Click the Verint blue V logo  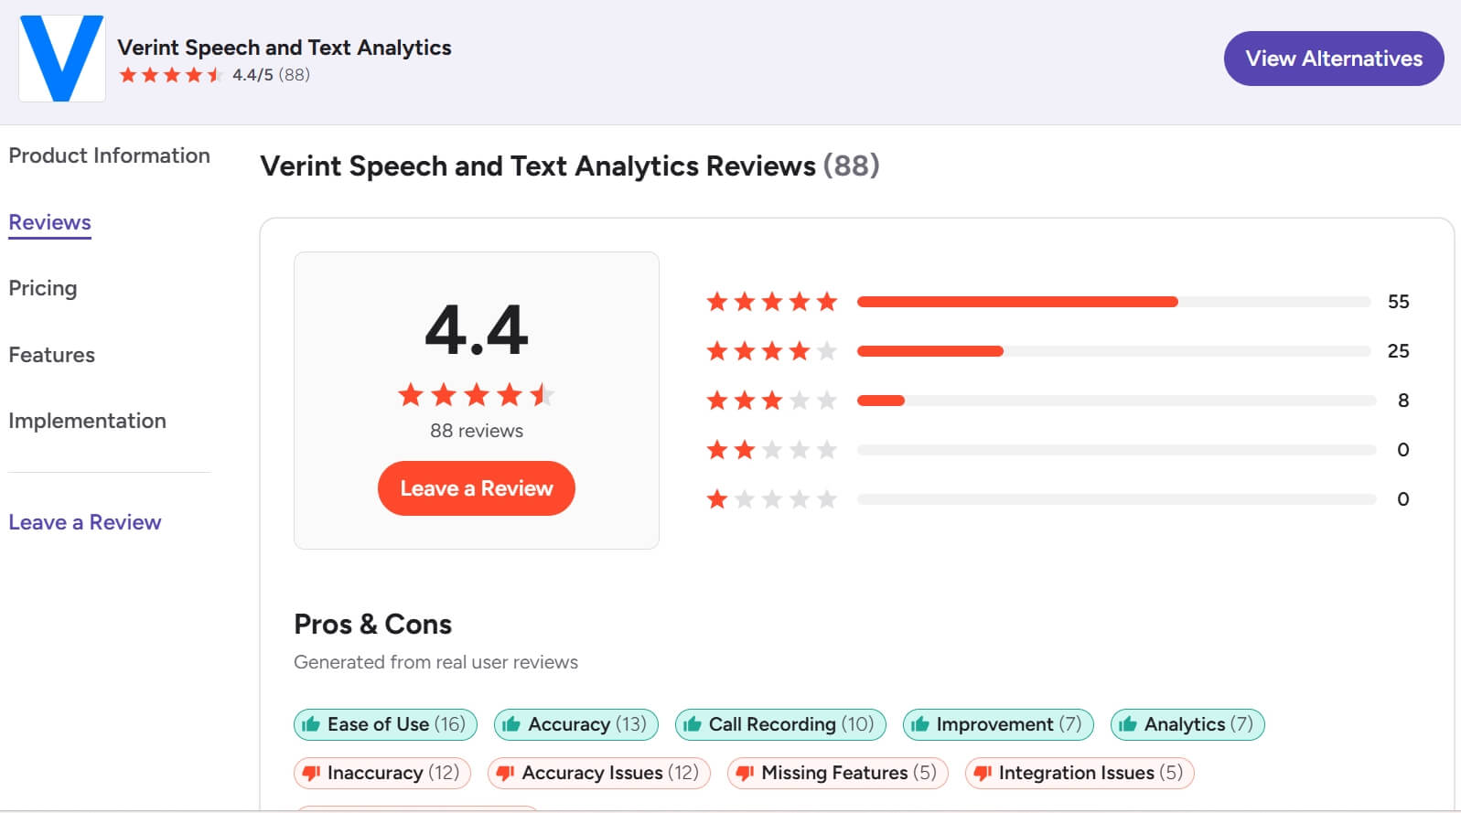click(61, 59)
